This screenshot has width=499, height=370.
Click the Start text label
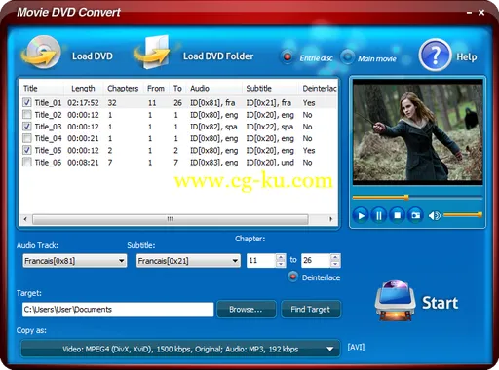(x=440, y=303)
